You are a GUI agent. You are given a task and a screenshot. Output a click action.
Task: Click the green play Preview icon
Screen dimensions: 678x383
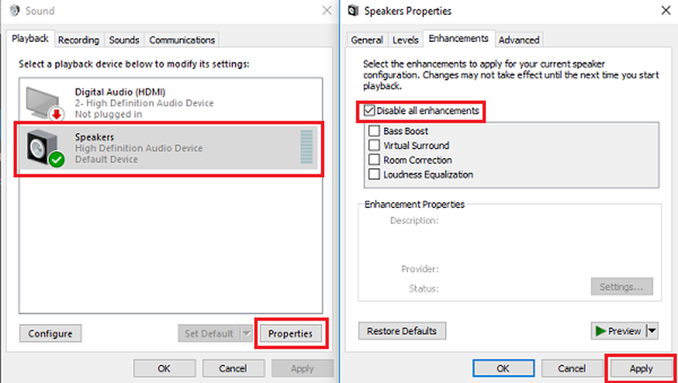[x=600, y=331]
